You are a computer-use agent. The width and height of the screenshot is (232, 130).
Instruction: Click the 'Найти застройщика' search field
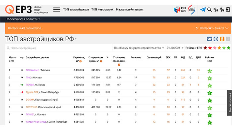point(58,48)
